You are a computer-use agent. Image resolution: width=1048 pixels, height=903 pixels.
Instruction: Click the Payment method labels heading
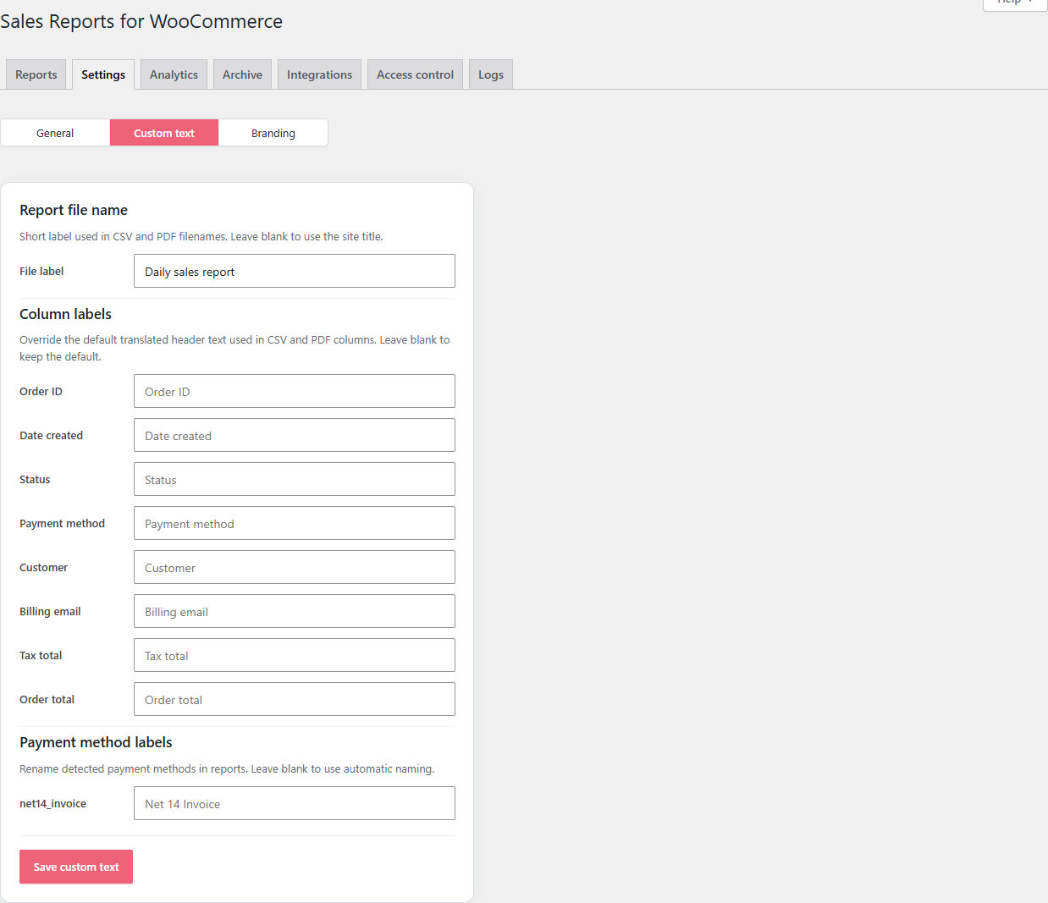(x=96, y=742)
